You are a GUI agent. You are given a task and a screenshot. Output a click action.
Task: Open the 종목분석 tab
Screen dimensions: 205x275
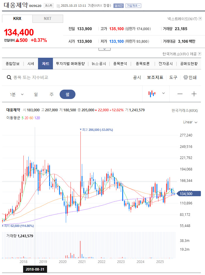click(x=120, y=64)
